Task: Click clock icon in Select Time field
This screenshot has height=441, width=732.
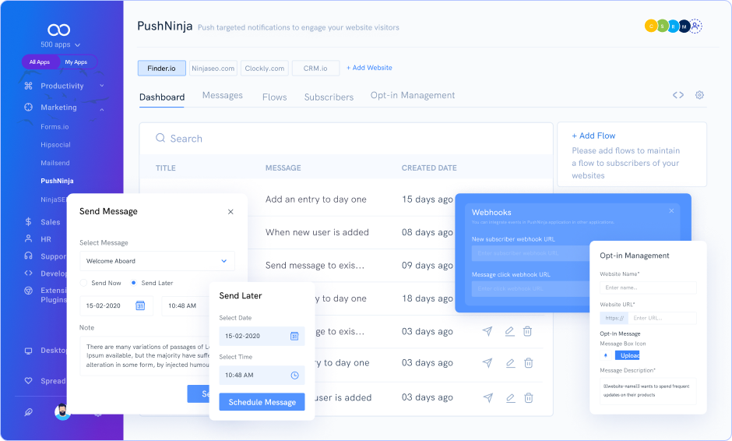Action: 294,375
